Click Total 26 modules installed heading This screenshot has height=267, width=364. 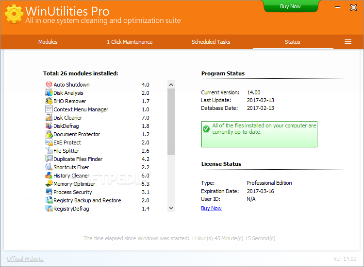pos(81,73)
